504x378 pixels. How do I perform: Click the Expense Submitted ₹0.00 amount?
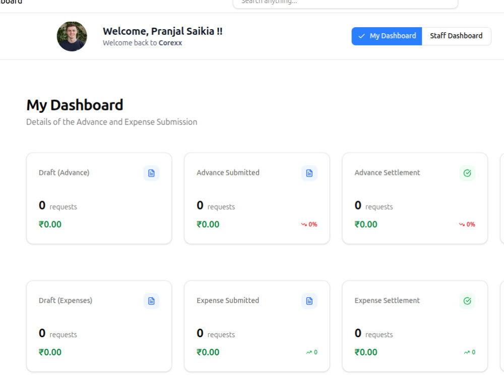pos(208,352)
